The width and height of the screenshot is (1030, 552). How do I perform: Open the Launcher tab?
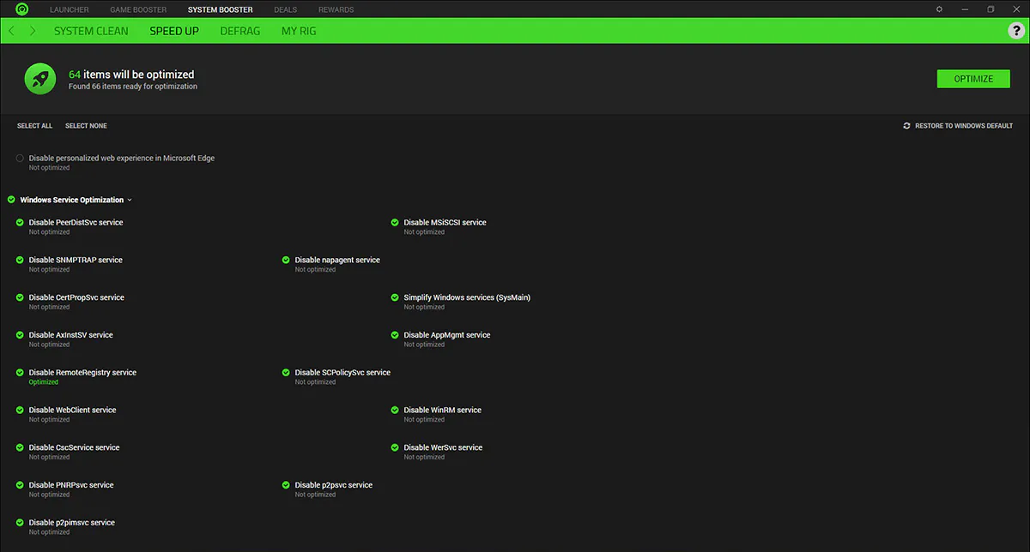pyautogui.click(x=70, y=9)
